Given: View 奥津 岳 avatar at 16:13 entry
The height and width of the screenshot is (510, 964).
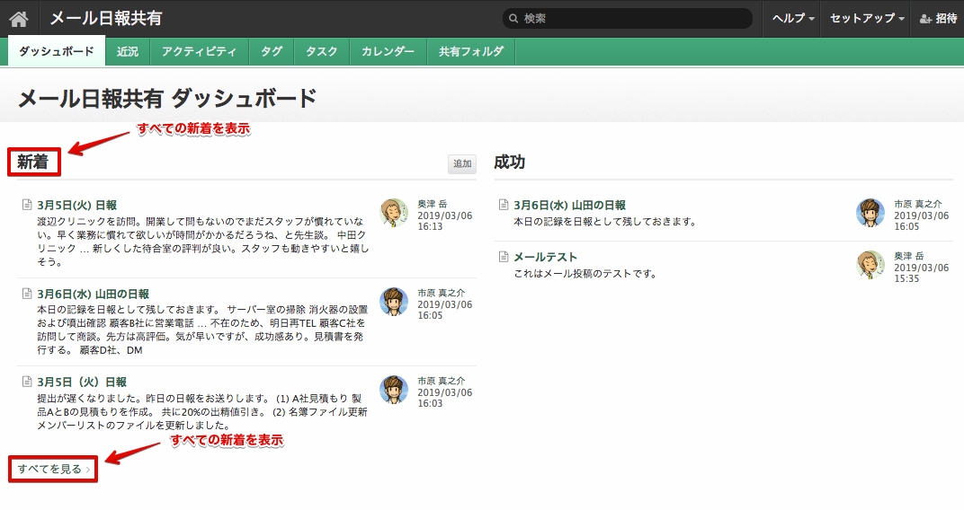Looking at the screenshot, I should pos(394,213).
